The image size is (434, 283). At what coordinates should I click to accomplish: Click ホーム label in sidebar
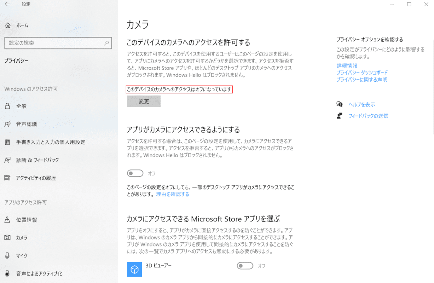click(x=22, y=25)
